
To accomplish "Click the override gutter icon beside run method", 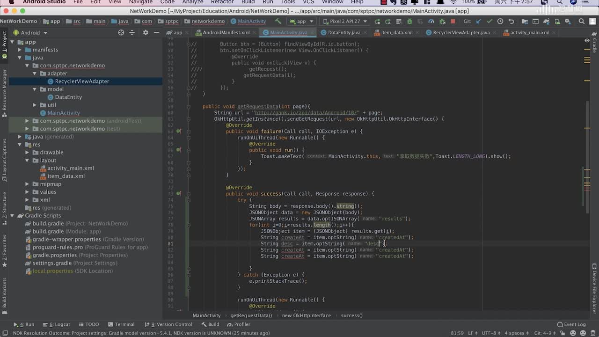I will click(x=178, y=150).
